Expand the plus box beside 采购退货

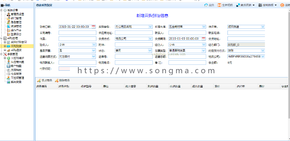tap(5, 50)
